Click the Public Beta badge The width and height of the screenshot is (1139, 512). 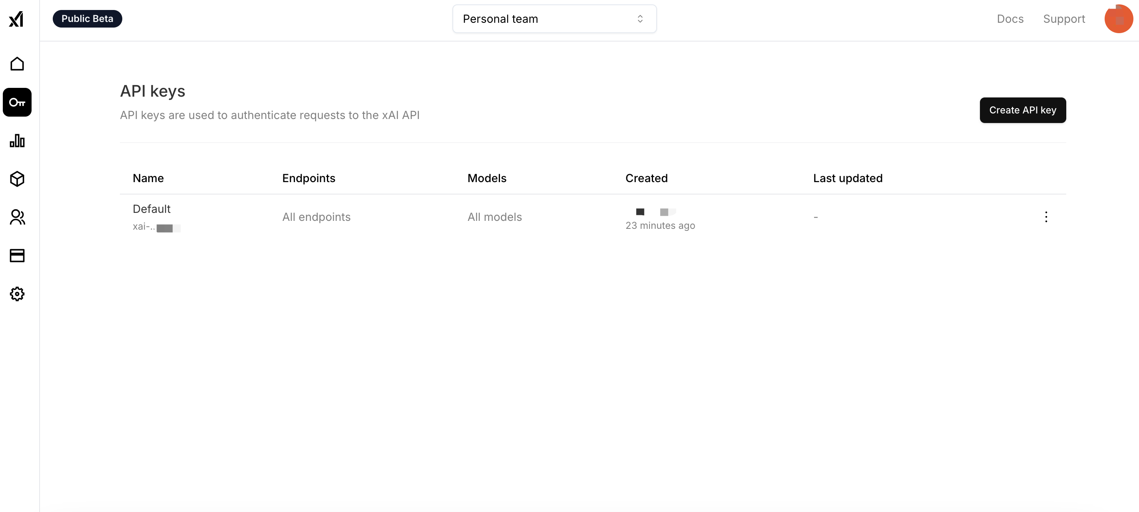click(x=87, y=19)
